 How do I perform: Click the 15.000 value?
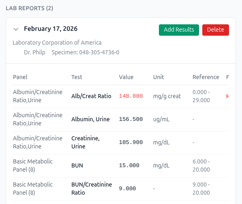[x=129, y=165]
